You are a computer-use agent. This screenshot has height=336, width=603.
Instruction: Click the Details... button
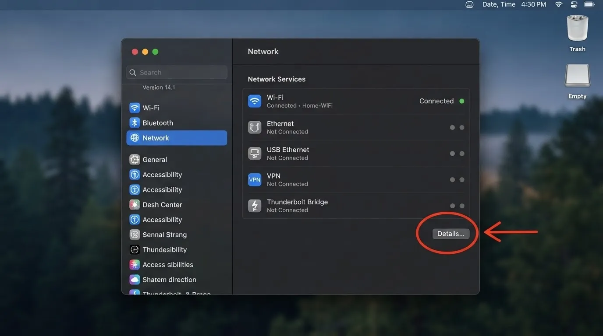tap(451, 234)
